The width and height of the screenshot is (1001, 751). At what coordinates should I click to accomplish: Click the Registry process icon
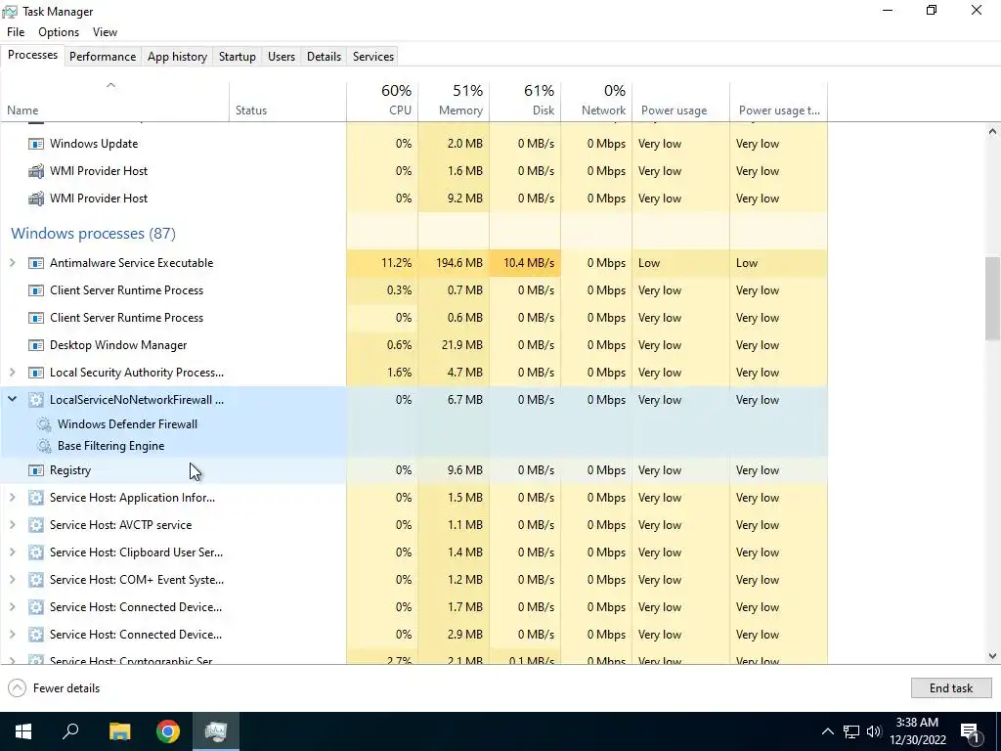pos(36,470)
